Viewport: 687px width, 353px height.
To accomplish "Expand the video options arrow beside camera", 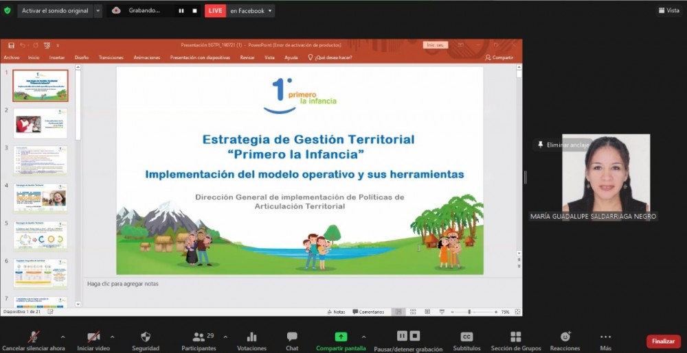I will coord(112,337).
